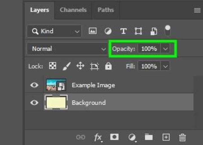203x145 pixels.
Task: Filter for shape layers icon
Action: click(138, 31)
